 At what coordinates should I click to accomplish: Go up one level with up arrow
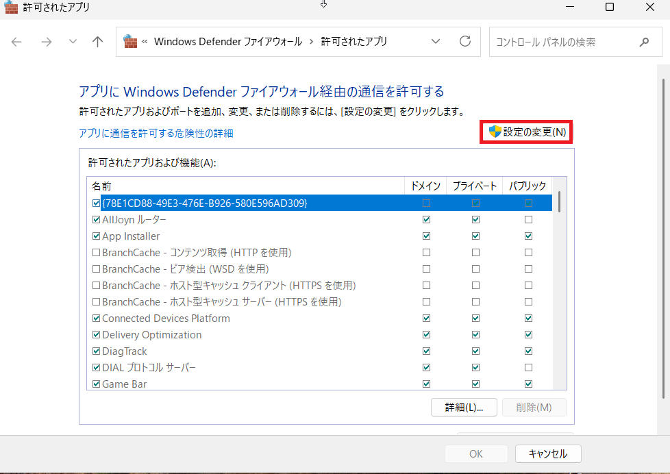(x=97, y=42)
